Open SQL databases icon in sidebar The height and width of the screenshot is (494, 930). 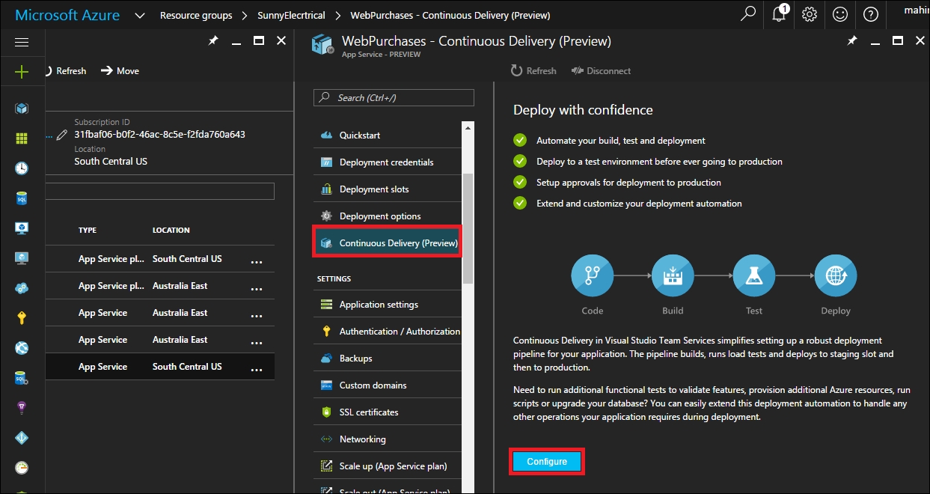(22, 198)
